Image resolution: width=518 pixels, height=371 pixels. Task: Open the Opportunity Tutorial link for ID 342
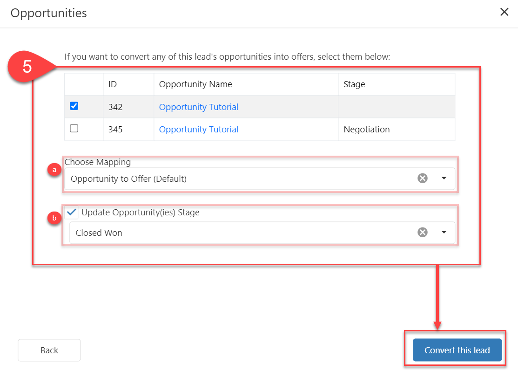[199, 107]
